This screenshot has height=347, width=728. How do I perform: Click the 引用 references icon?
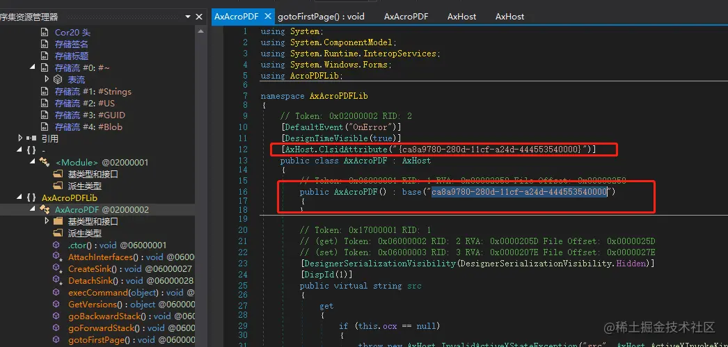31,138
